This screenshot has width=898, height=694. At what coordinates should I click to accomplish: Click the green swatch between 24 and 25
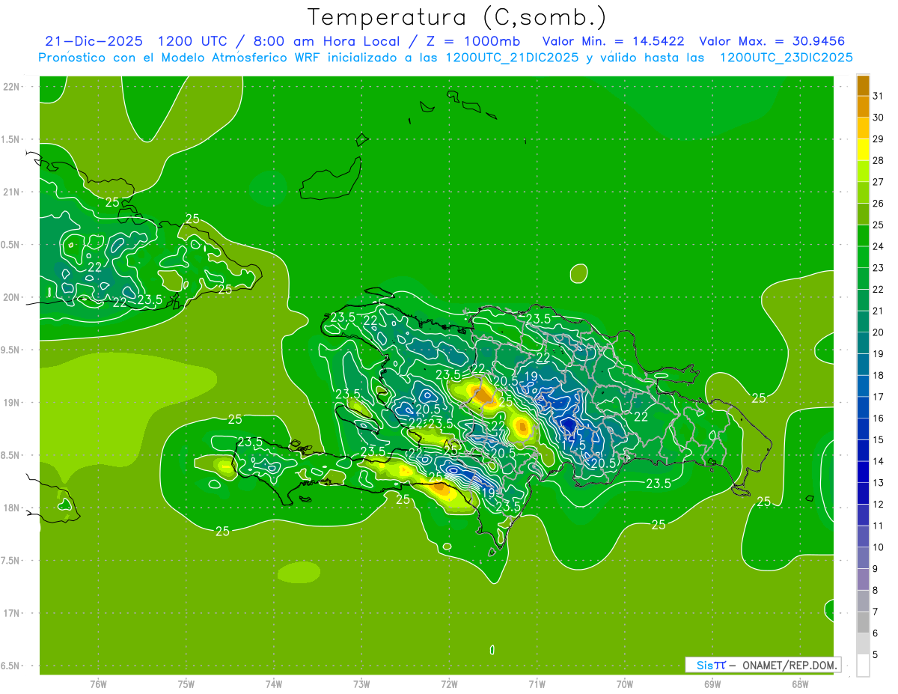click(x=863, y=236)
